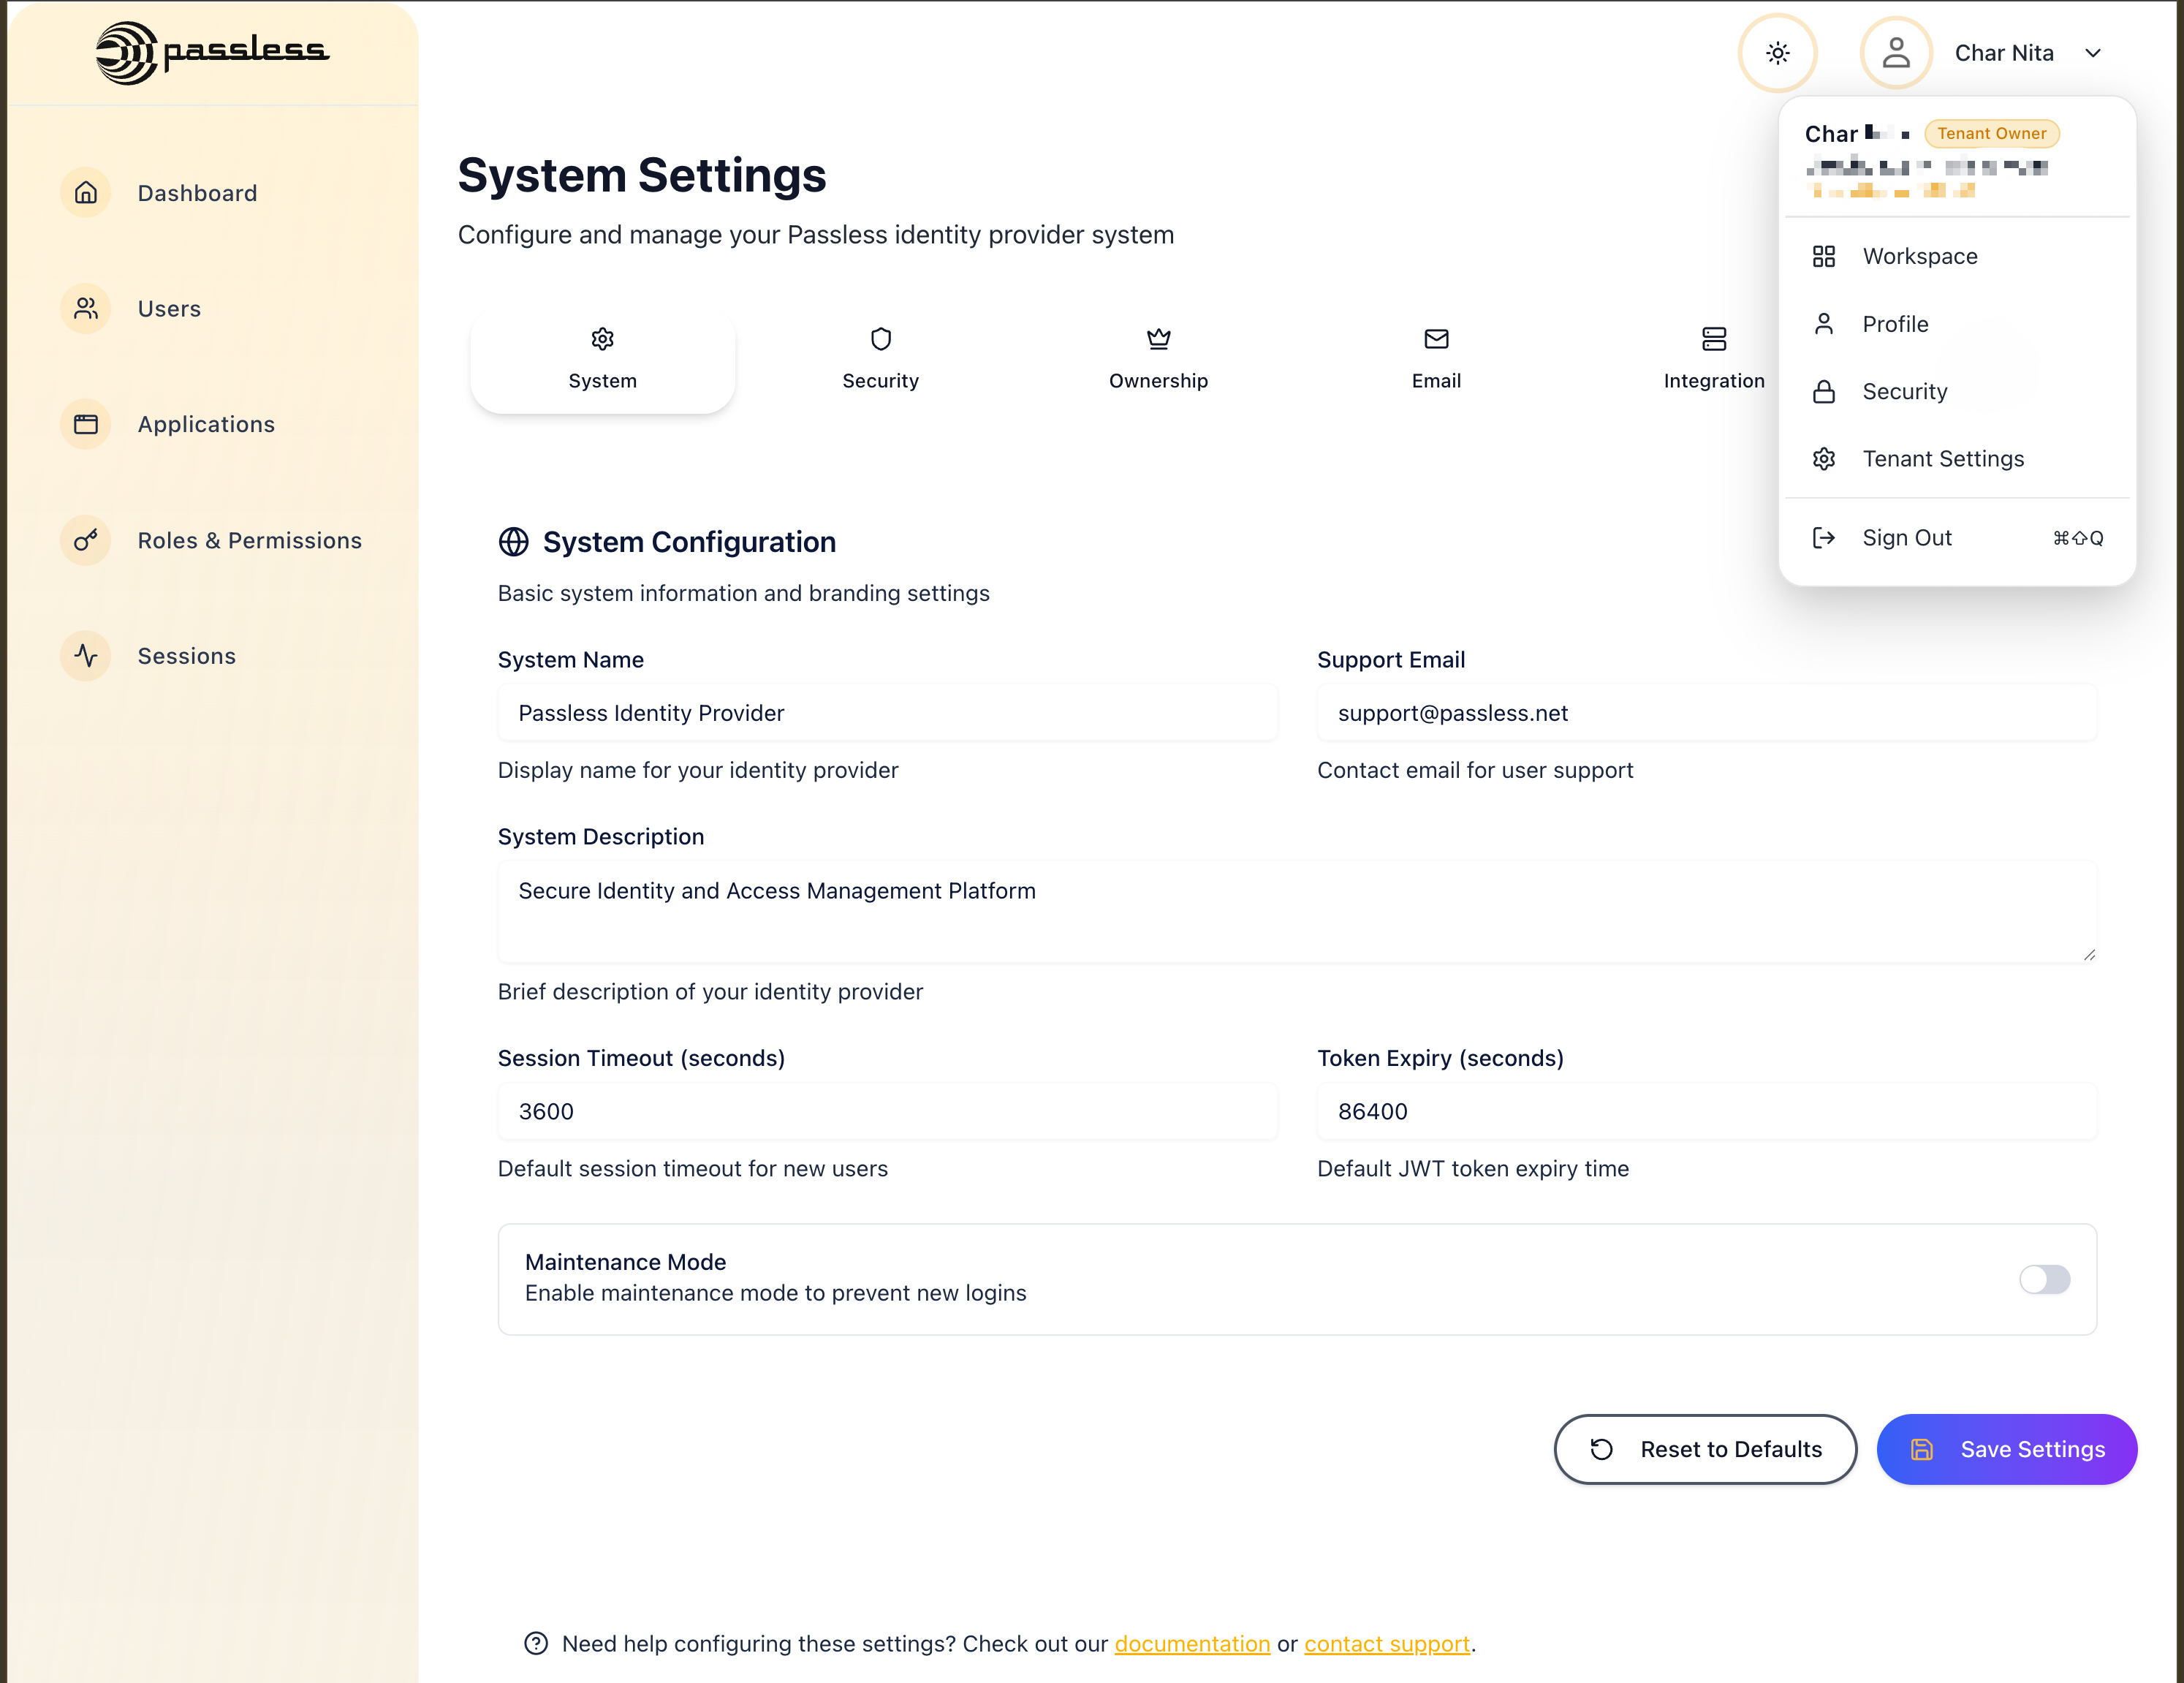Click the Roles & Permissions key icon

click(x=86, y=540)
